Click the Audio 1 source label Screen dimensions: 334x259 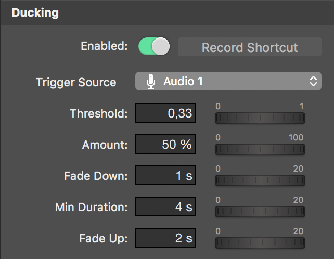(183, 81)
